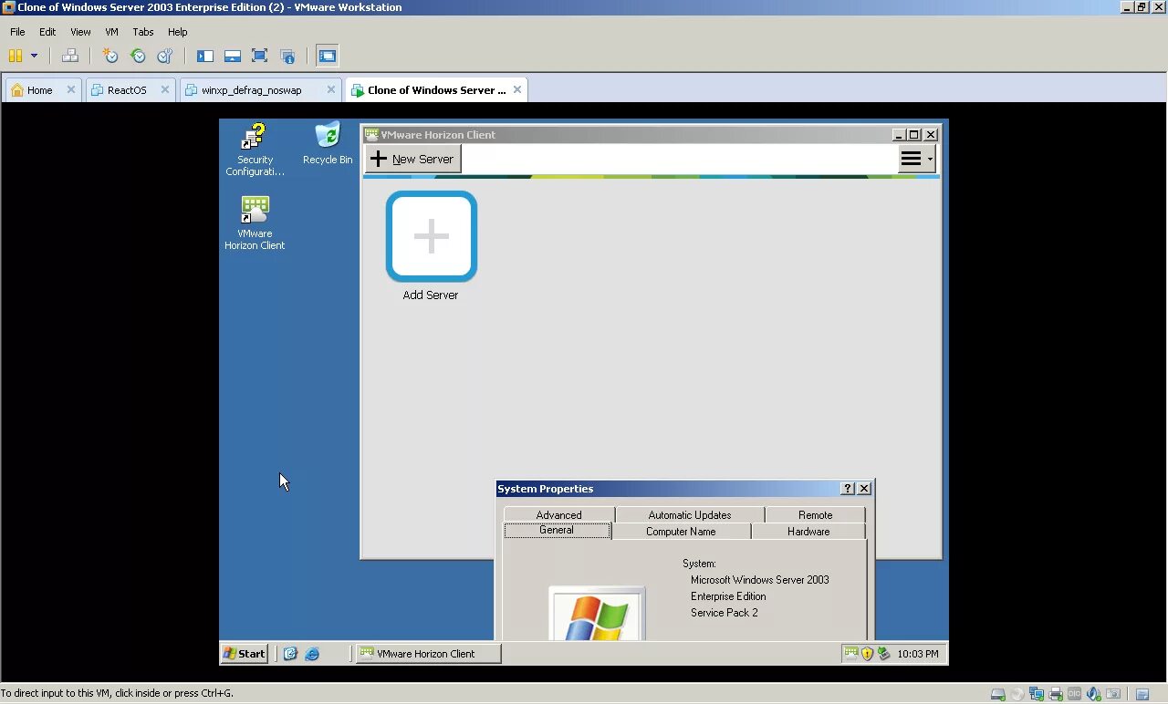The image size is (1168, 704).
Task: Click VMware Horizon Client taskbar button
Action: point(428,653)
